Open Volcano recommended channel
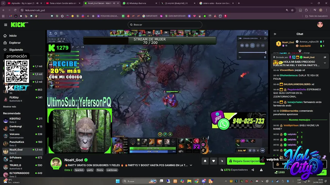This screenshot has height=185, width=330. pyautogui.click(x=23, y=136)
